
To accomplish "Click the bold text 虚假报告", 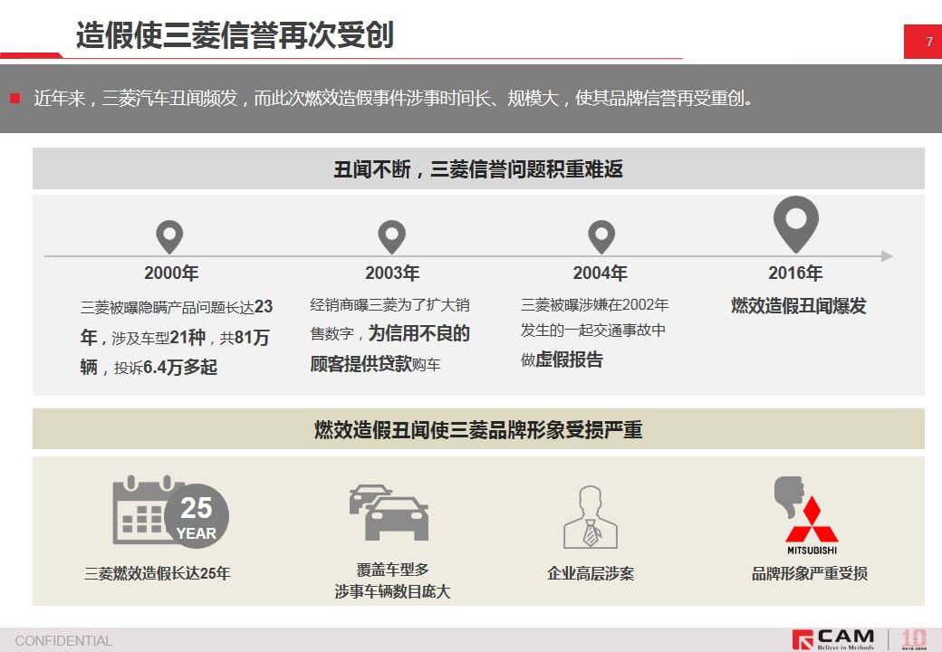I will tap(569, 360).
